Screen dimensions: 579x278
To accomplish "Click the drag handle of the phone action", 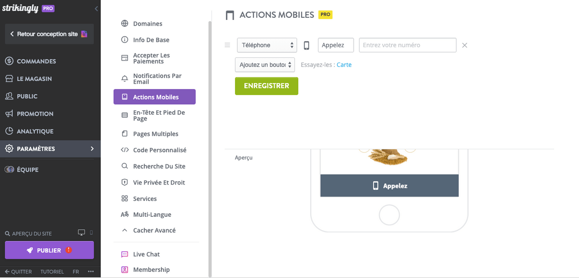I will coord(228,45).
